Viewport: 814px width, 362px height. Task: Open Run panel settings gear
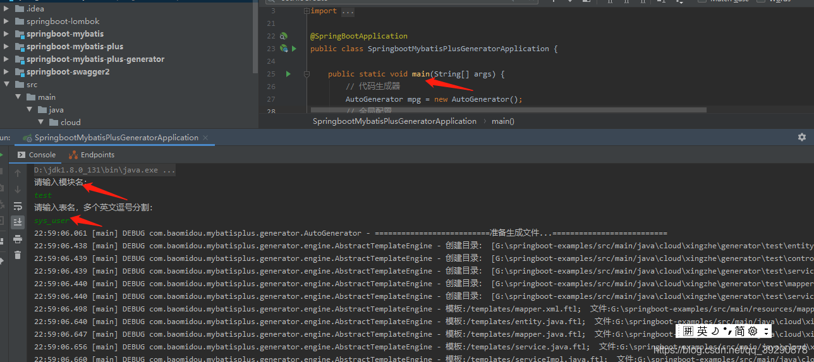[802, 137]
